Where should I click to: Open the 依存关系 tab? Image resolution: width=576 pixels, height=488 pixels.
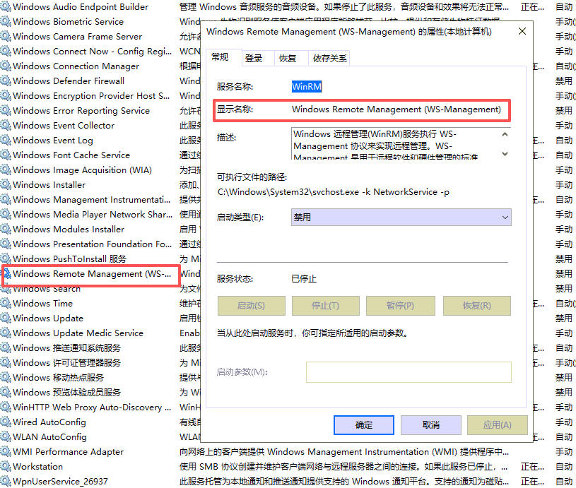(329, 59)
